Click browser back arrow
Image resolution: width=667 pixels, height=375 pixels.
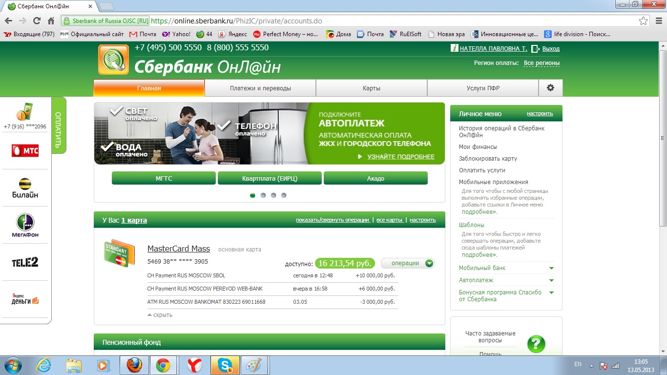(8, 21)
